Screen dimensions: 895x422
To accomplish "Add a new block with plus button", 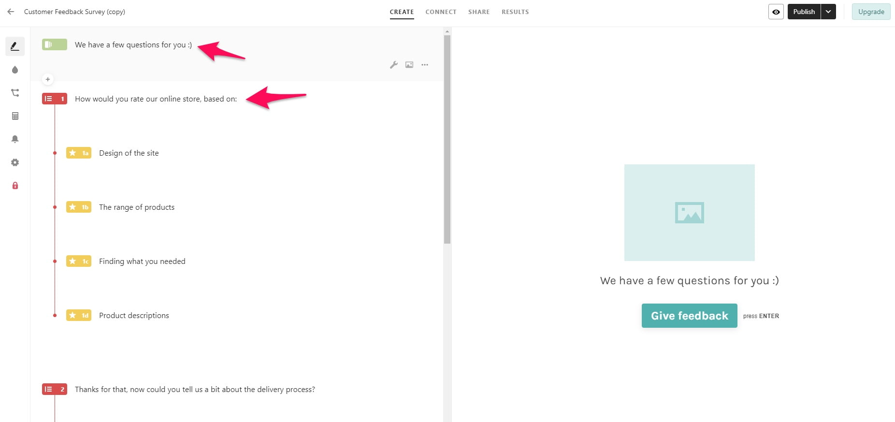I will coord(47,79).
